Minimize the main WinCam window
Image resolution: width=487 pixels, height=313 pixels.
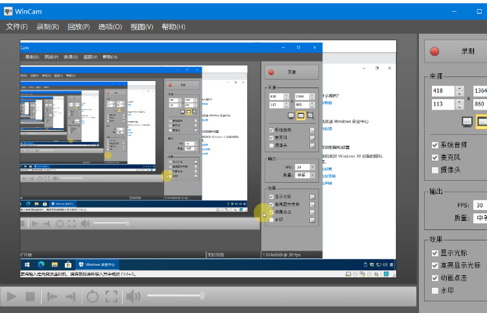click(454, 11)
